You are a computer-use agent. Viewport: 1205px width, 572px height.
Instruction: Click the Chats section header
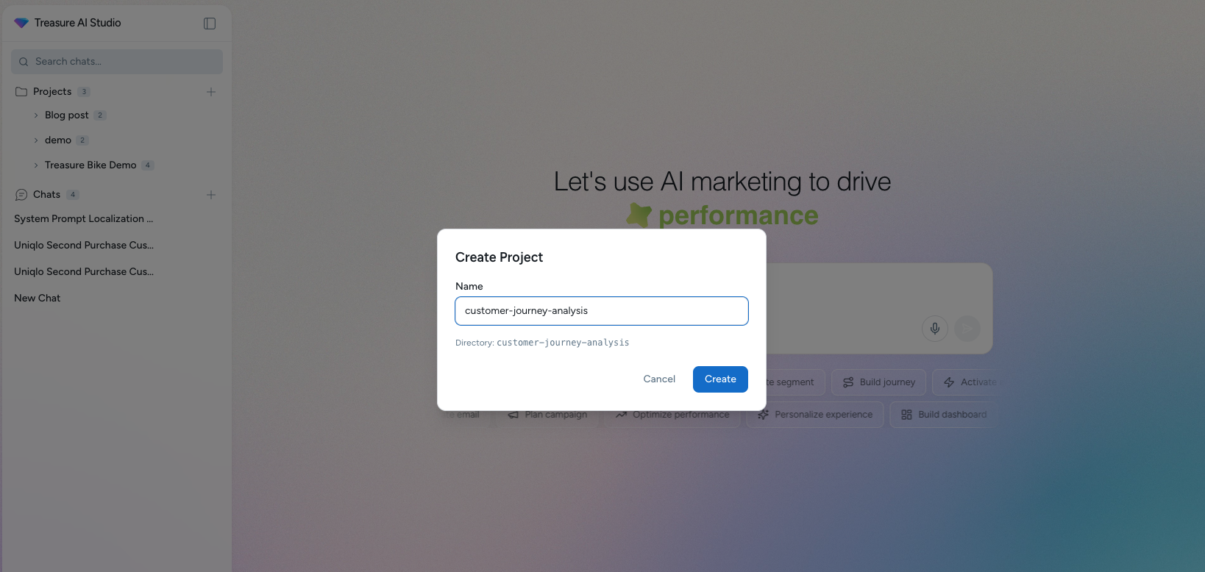pyautogui.click(x=46, y=195)
